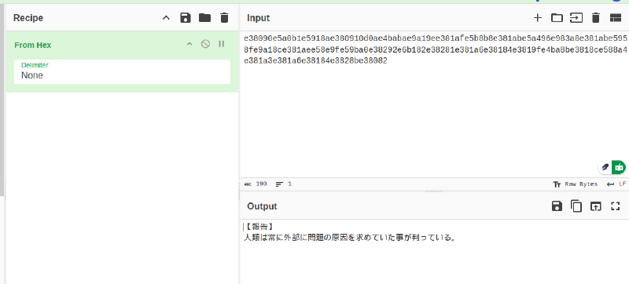Add a new input tab

537,17
